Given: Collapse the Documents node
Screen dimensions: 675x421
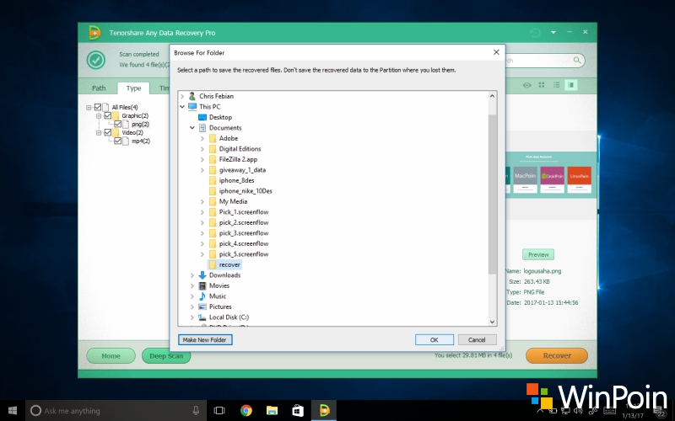Looking at the screenshot, I should (192, 128).
